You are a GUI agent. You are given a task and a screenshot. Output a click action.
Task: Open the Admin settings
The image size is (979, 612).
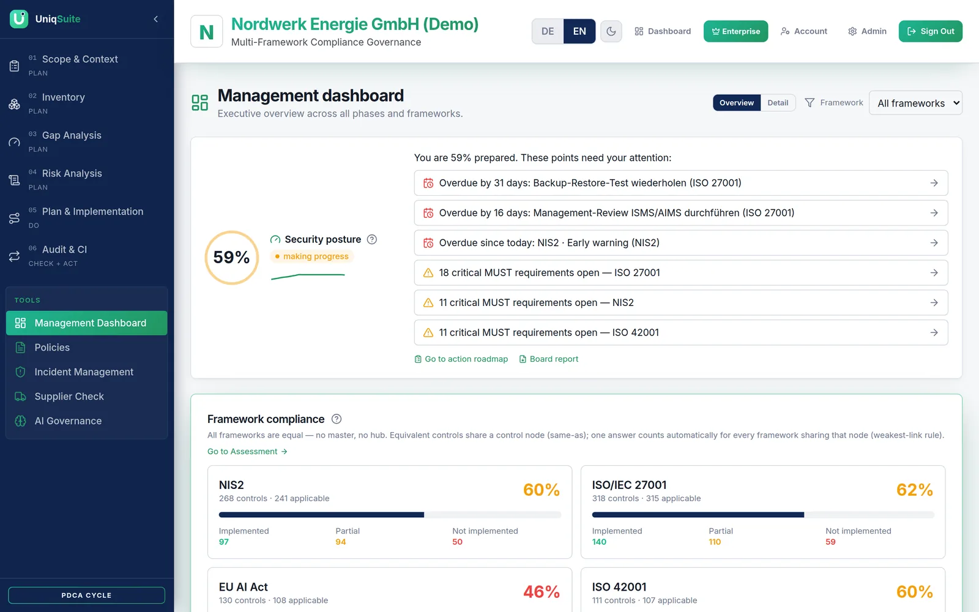(867, 31)
